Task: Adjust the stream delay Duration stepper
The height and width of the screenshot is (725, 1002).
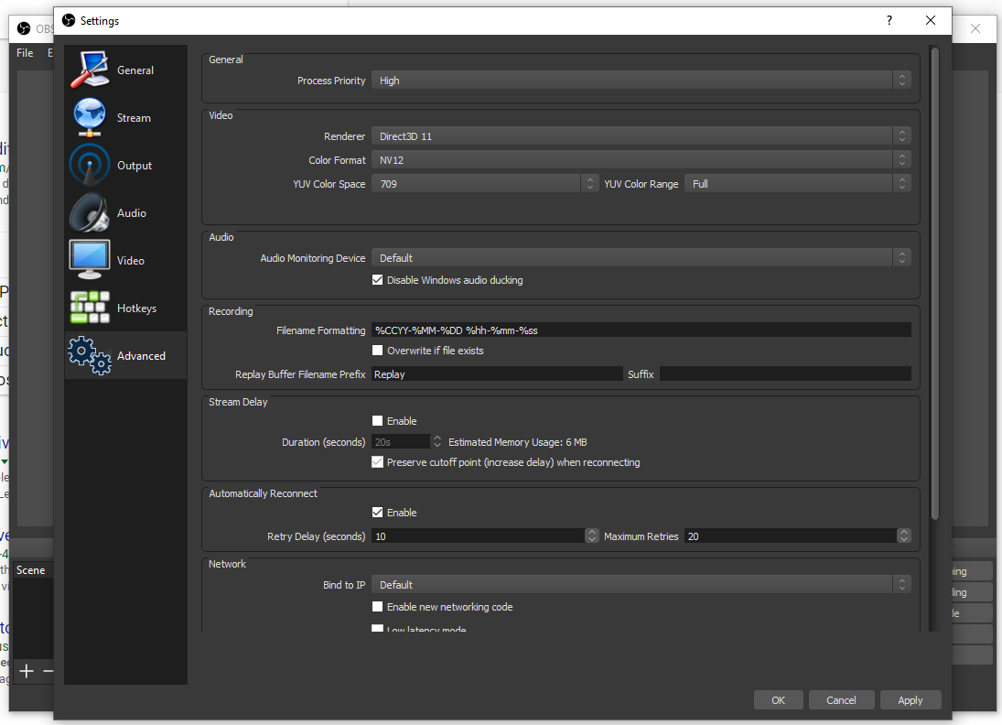Action: tap(437, 442)
